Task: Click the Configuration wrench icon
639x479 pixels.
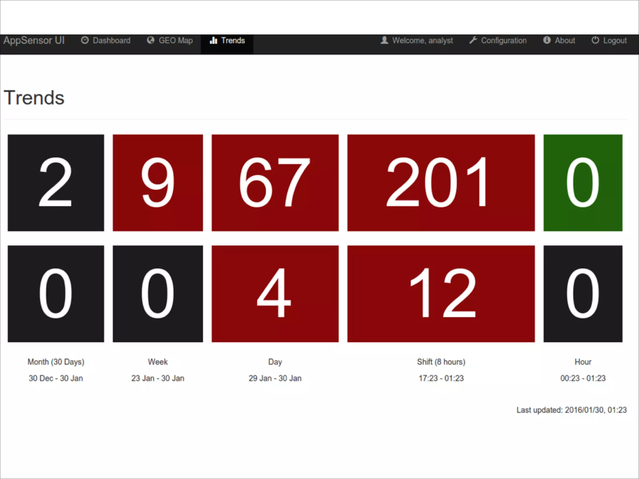Action: pyautogui.click(x=473, y=40)
